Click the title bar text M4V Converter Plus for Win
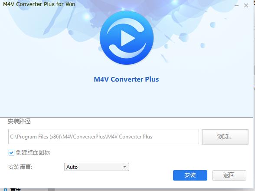 [x=39, y=4]
